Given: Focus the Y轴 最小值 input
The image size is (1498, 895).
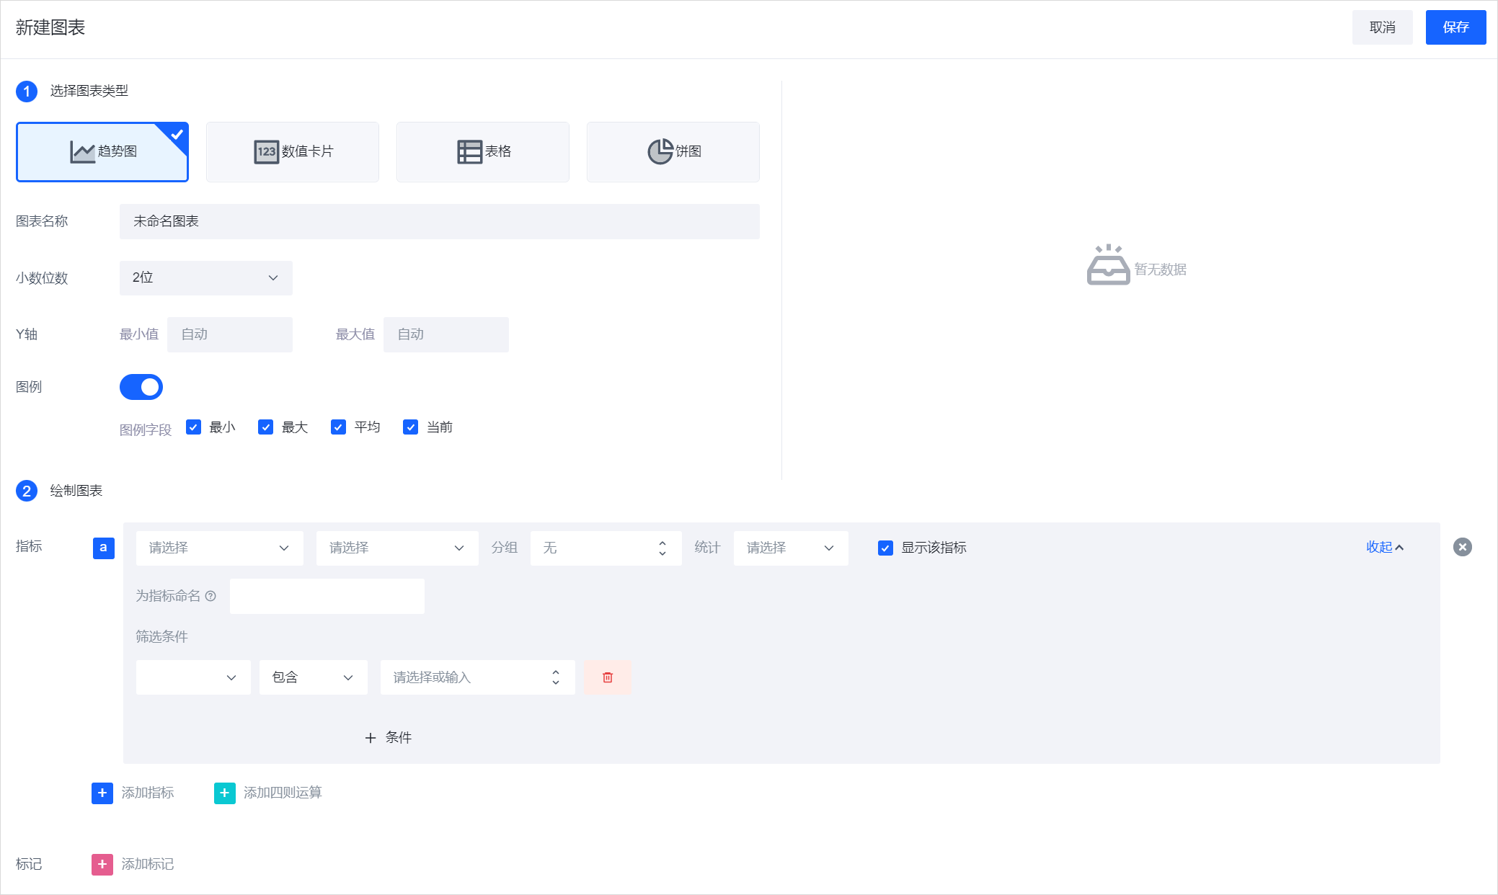Looking at the screenshot, I should pyautogui.click(x=230, y=334).
